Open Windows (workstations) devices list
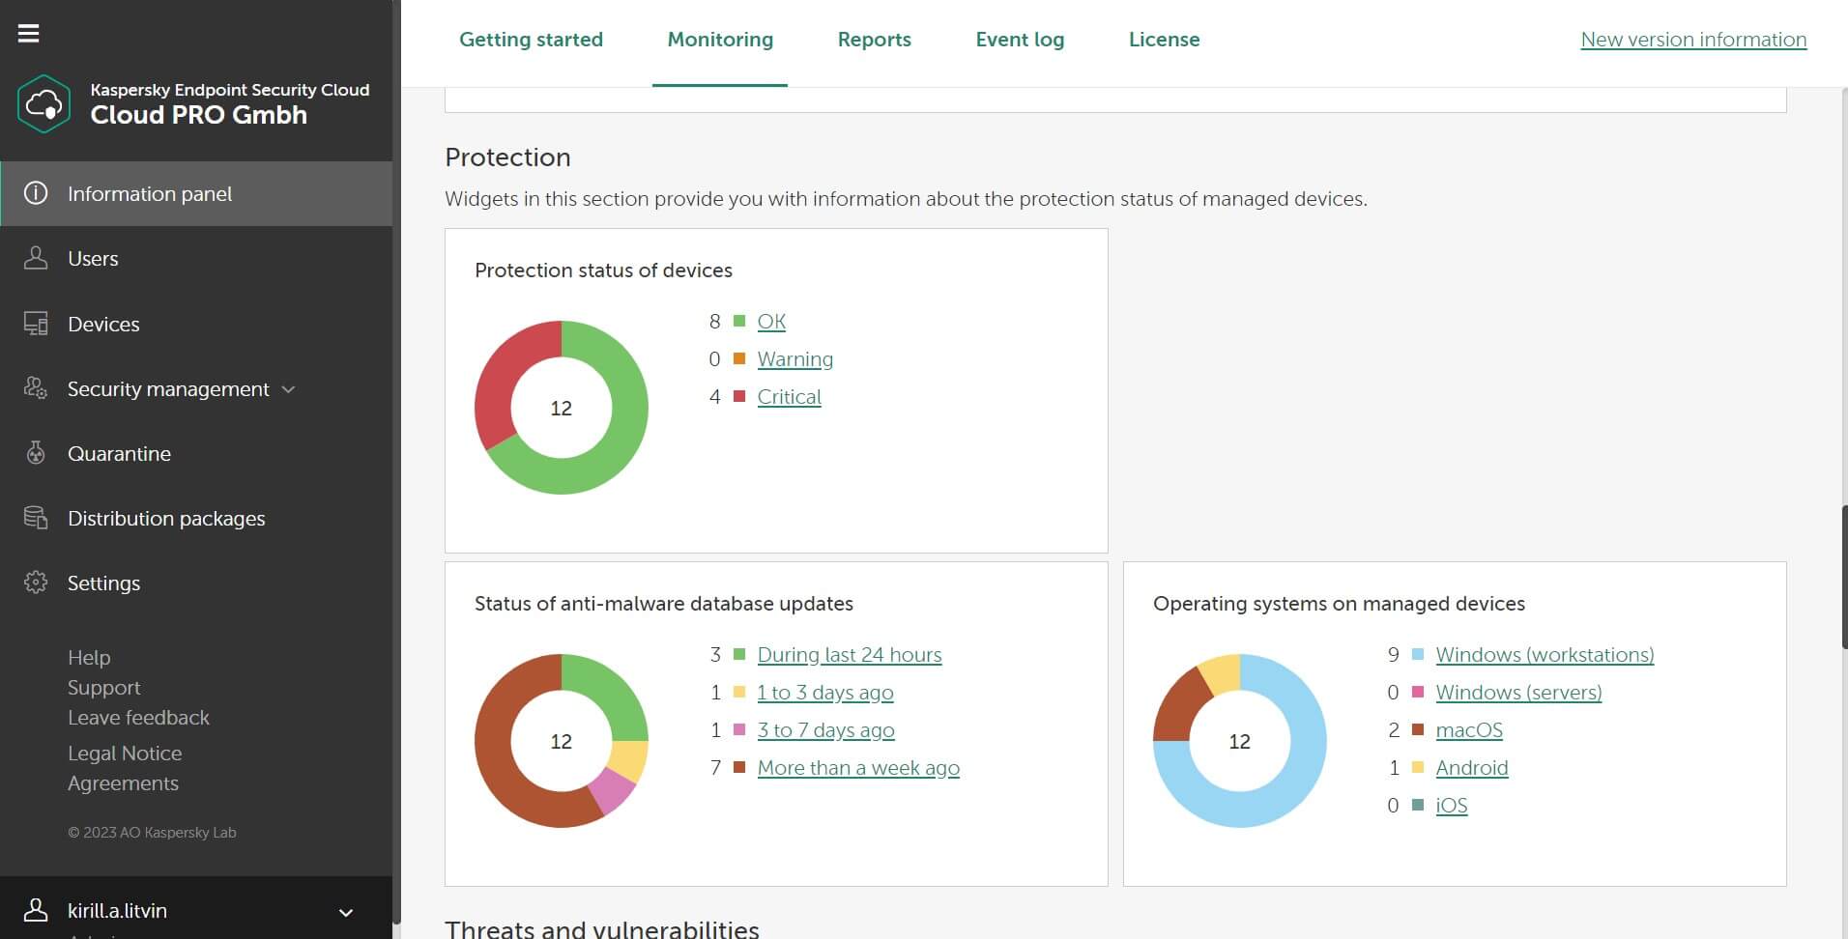The width and height of the screenshot is (1848, 939). tap(1544, 654)
